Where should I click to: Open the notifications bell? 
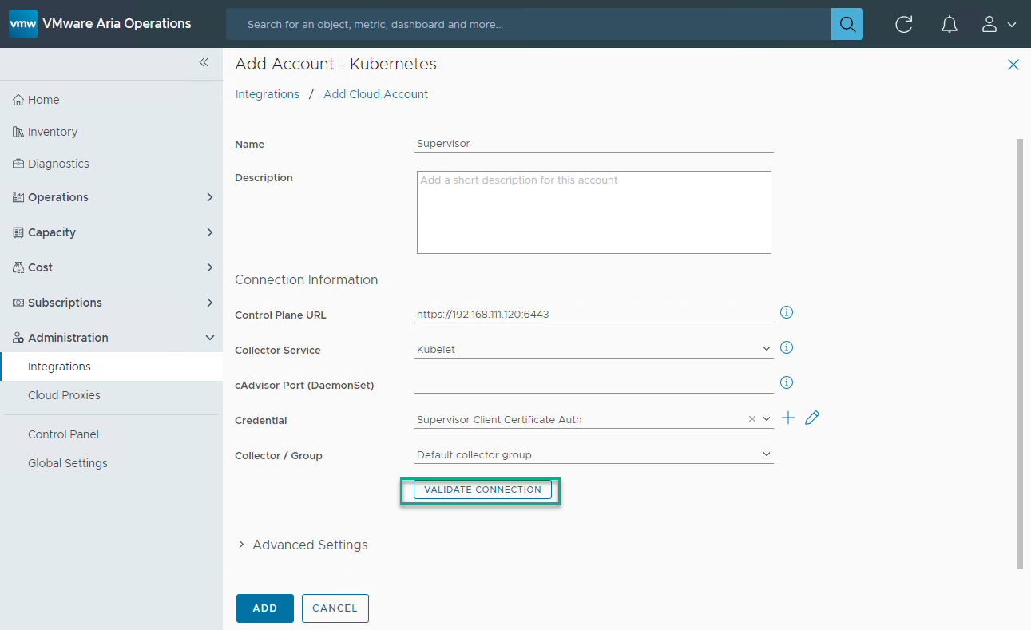(x=949, y=25)
